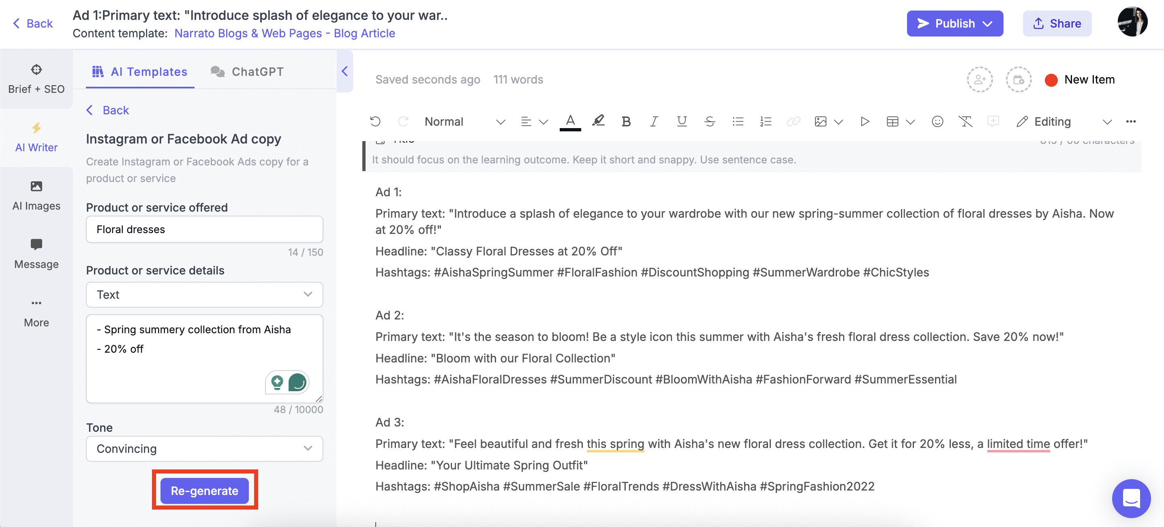Click the Insert Image icon
This screenshot has width=1164, height=527.
[821, 120]
